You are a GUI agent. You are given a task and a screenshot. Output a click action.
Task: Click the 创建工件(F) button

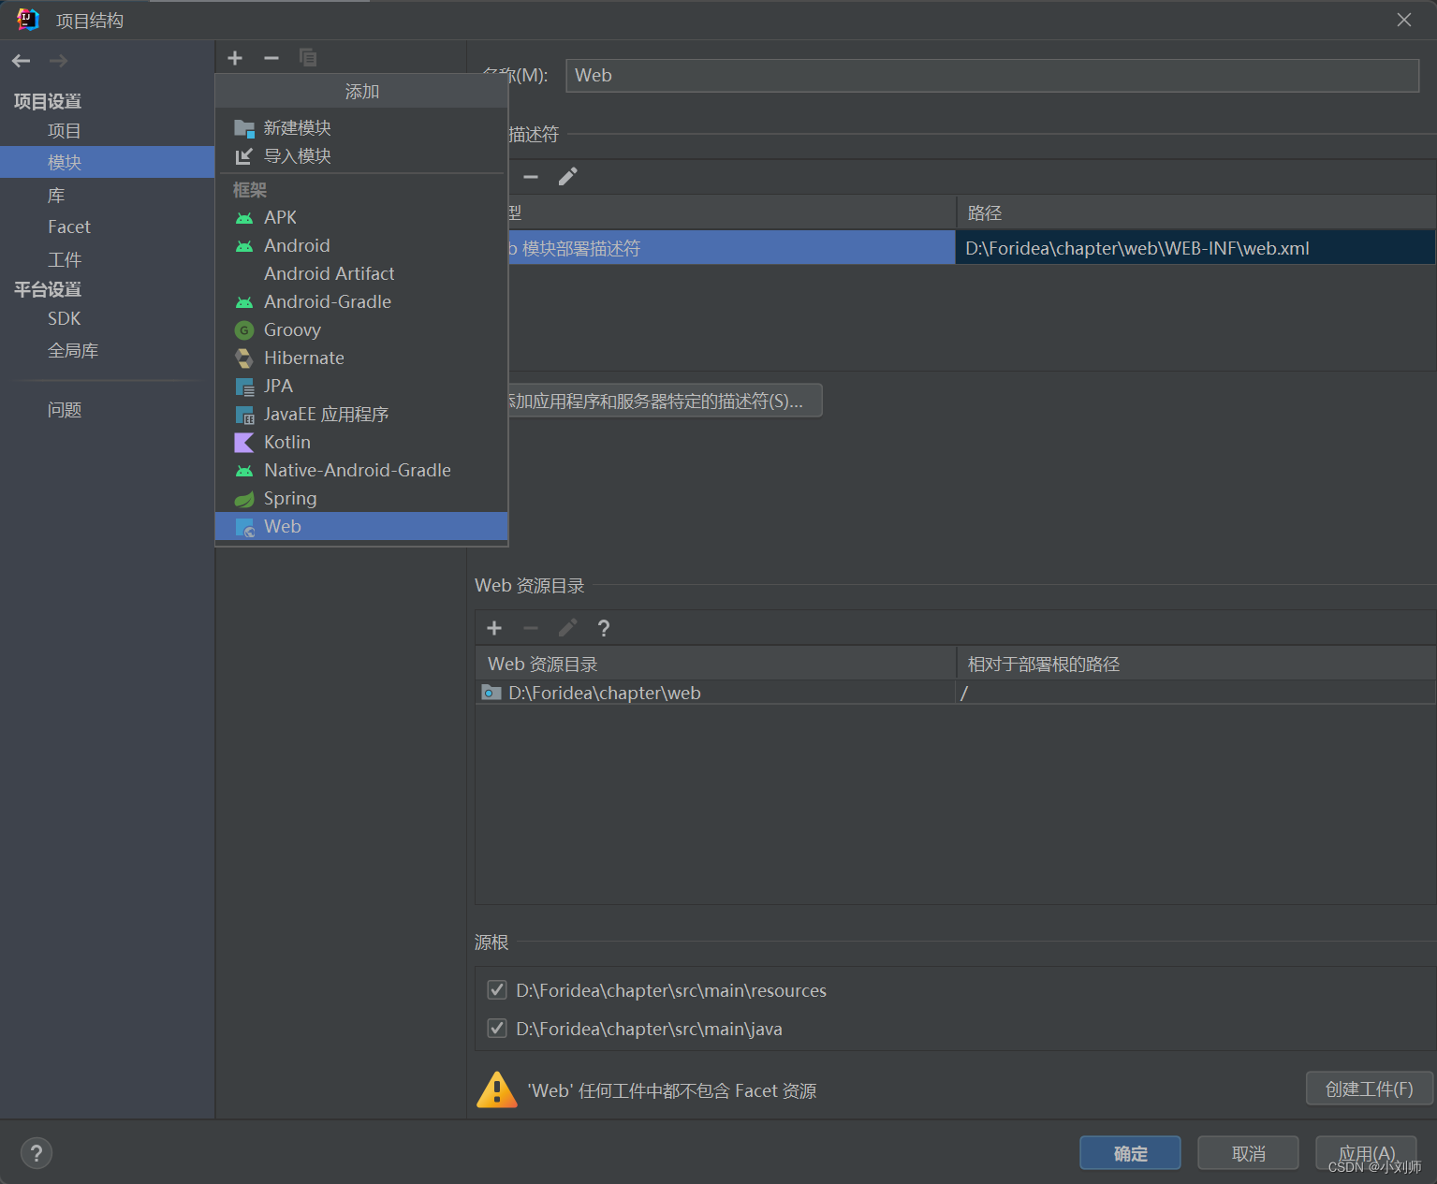point(1368,1088)
